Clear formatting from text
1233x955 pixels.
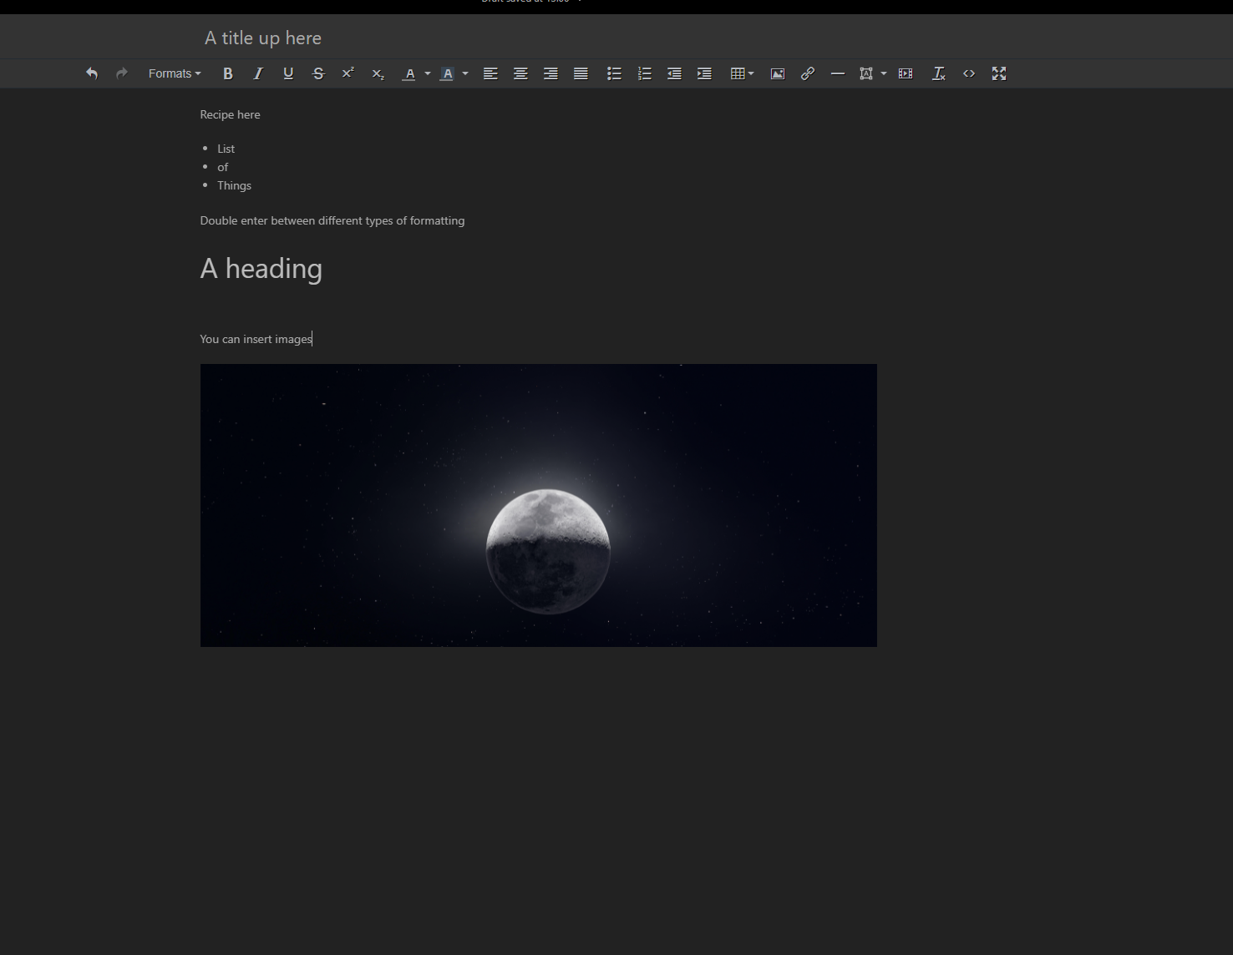click(939, 73)
